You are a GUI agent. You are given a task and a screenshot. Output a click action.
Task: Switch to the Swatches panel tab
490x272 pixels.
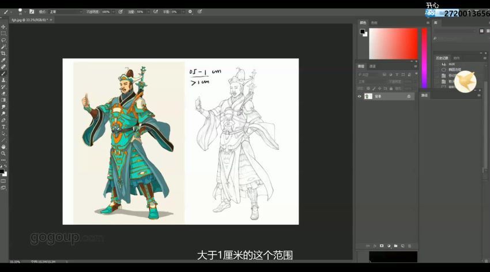374,22
